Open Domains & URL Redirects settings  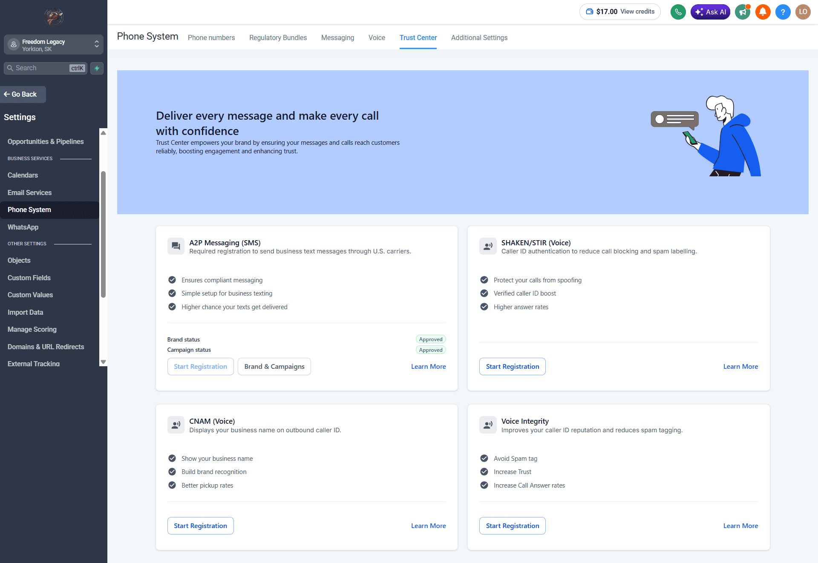click(x=46, y=347)
